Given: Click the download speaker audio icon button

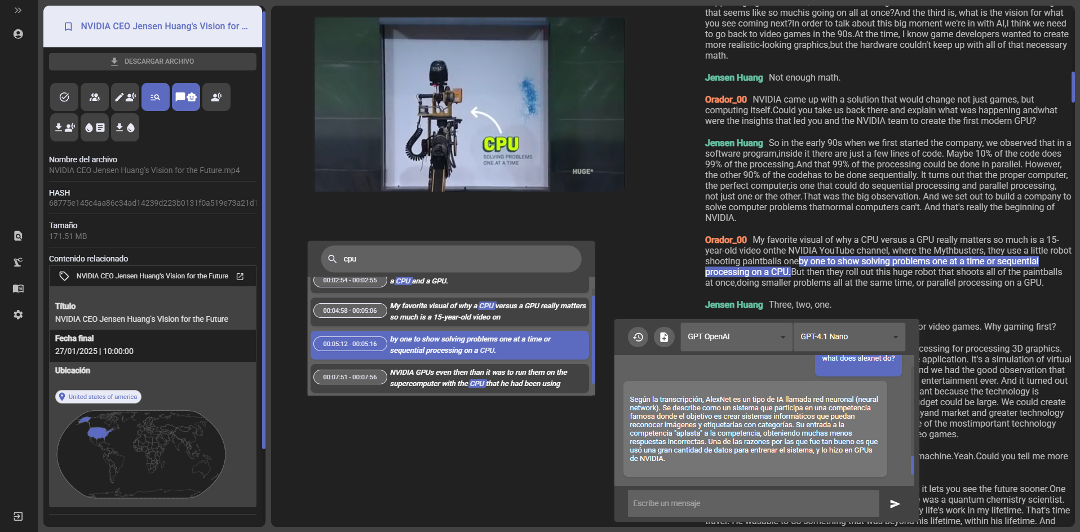Looking at the screenshot, I should [64, 127].
